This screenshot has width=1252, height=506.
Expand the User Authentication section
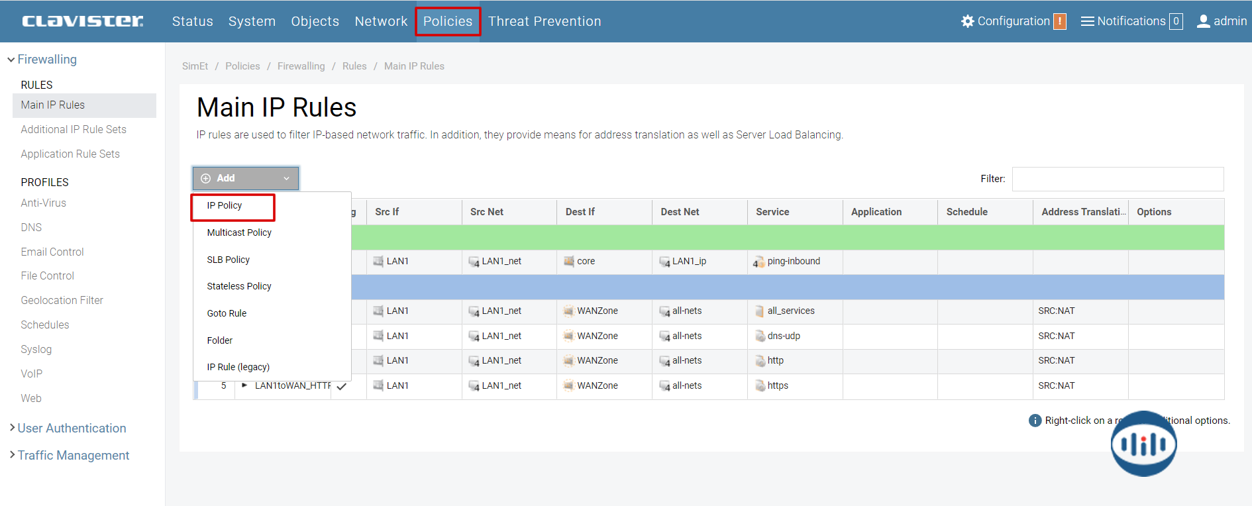click(13, 428)
